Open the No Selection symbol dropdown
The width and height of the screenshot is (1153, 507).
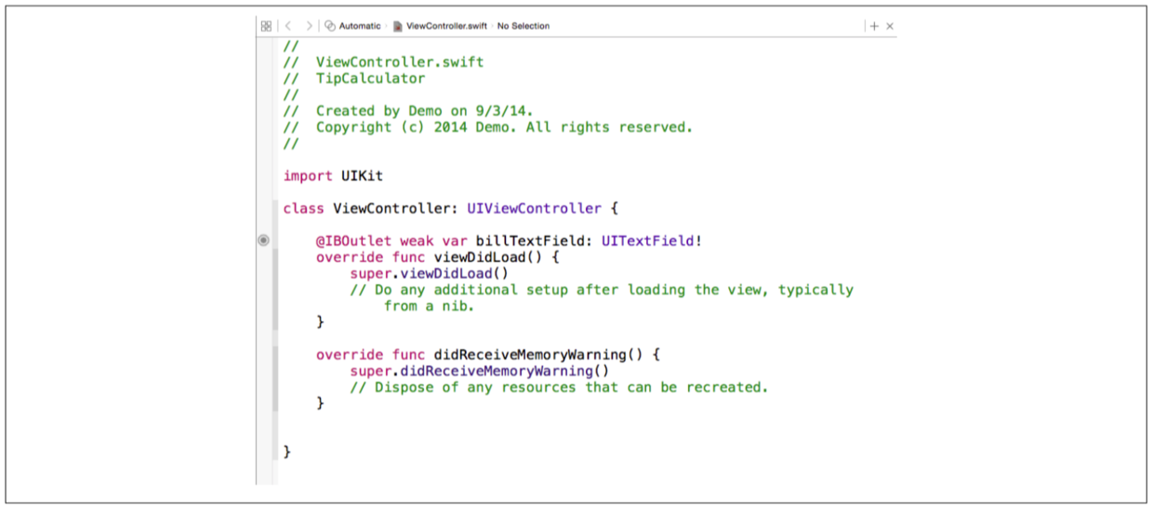click(523, 26)
